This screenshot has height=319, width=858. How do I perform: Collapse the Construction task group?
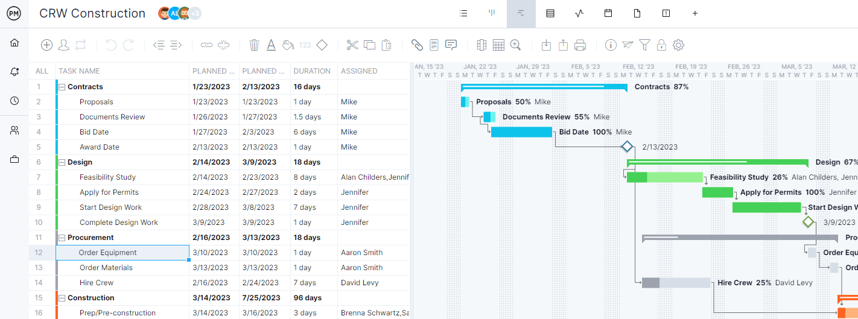(62, 298)
